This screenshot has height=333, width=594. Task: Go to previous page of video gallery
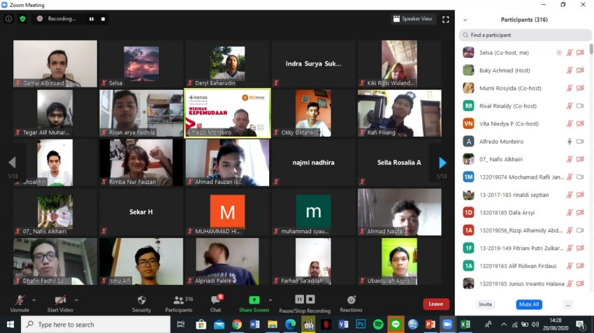pos(12,162)
